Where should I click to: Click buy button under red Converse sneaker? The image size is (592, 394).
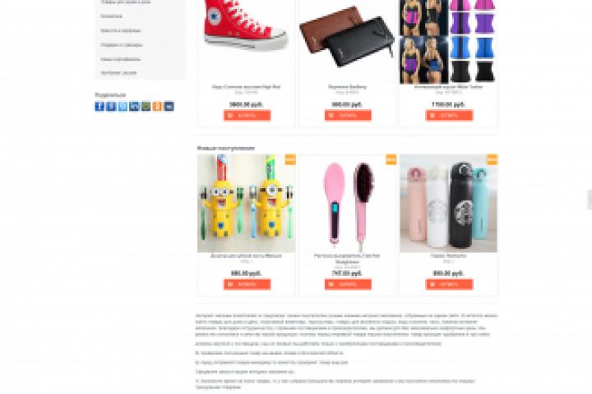click(x=247, y=115)
